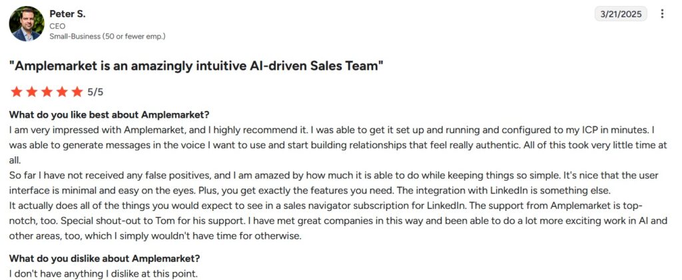Open the review title about AI-driven Sales Team

(x=196, y=67)
